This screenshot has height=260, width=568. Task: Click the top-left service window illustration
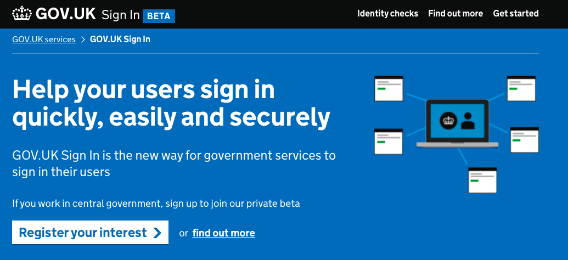coord(389,88)
